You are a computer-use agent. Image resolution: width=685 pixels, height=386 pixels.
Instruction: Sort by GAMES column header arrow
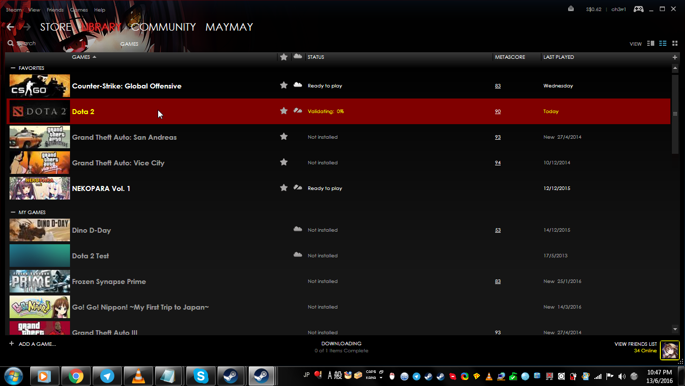[x=94, y=57]
